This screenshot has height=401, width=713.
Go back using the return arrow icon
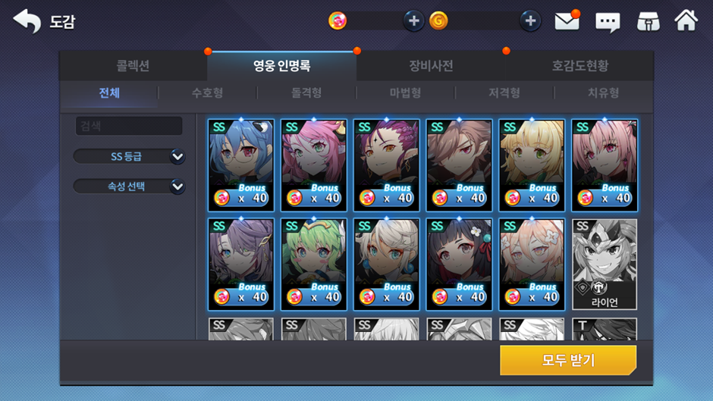pyautogui.click(x=27, y=21)
